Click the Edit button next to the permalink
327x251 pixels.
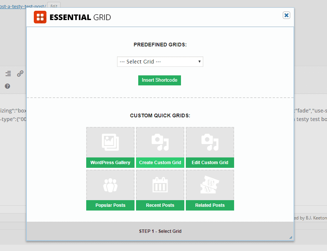53,6
